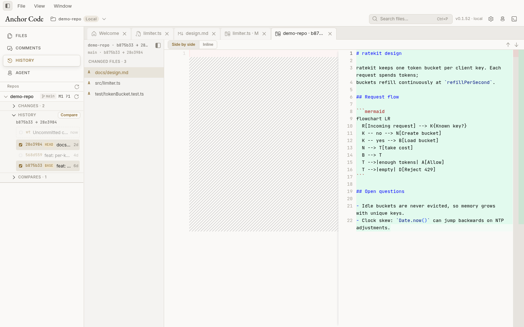
Task: Refresh the Repos list
Action: point(77,86)
